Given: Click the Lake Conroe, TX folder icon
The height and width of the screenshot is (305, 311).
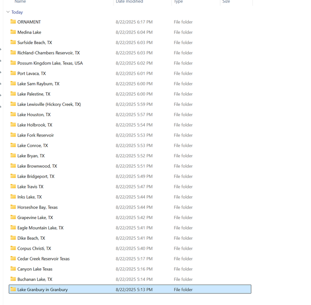Looking at the screenshot, I should (x=13, y=145).
